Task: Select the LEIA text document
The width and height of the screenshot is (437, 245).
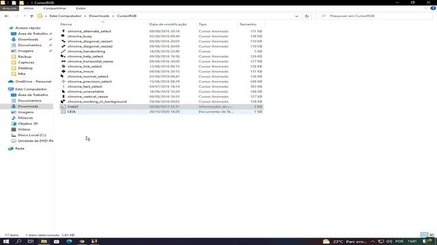Action: 162,112
